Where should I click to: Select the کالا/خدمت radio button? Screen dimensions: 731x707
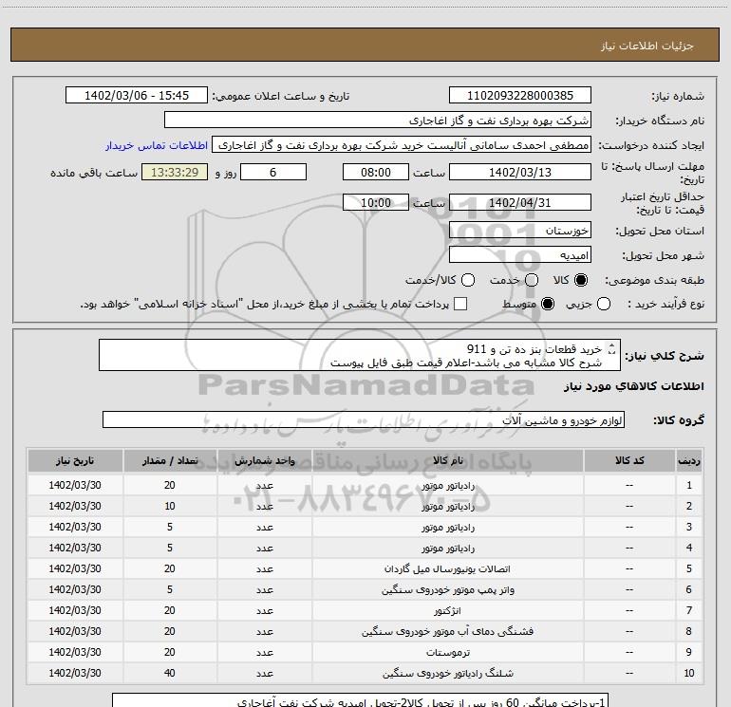pyautogui.click(x=468, y=280)
